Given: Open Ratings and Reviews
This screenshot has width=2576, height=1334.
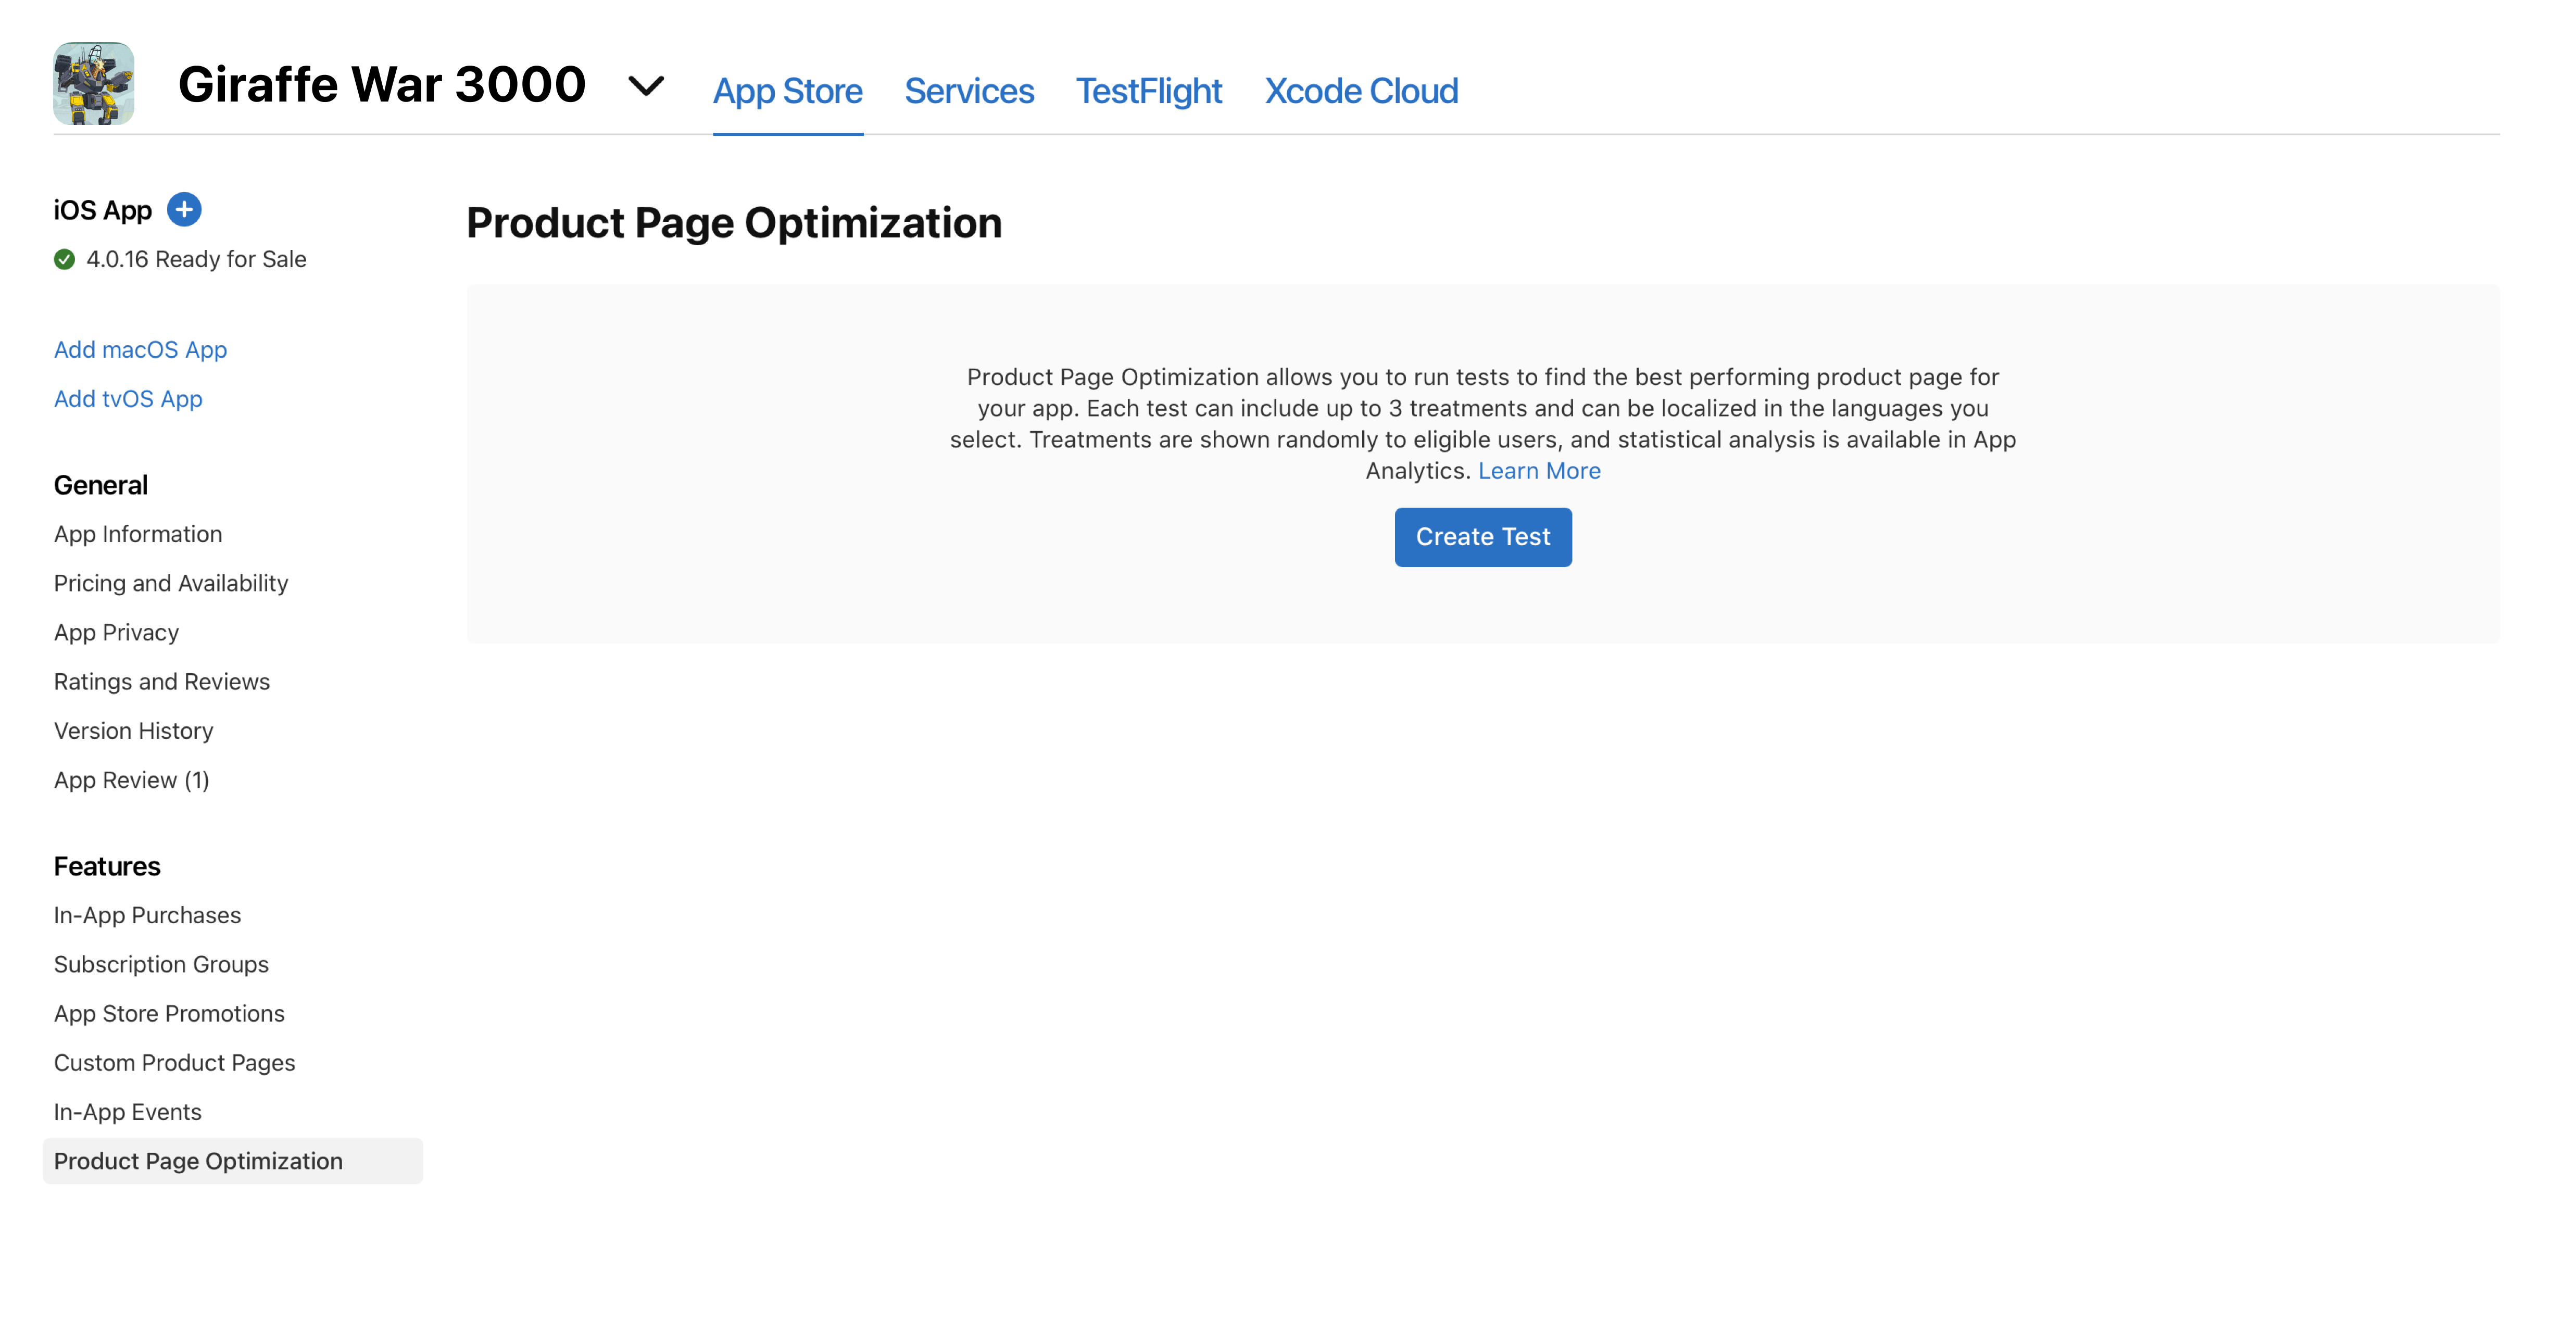Looking at the screenshot, I should point(162,681).
